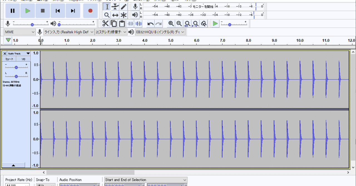Trim audio outside the selection
Screen dimensions: 356x186
130,24
